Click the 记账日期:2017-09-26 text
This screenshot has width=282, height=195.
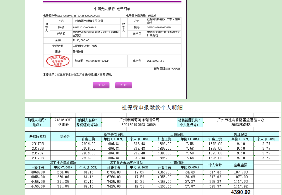coord(167,69)
